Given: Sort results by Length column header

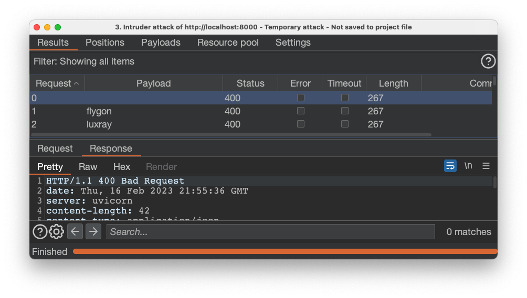Looking at the screenshot, I should (393, 83).
